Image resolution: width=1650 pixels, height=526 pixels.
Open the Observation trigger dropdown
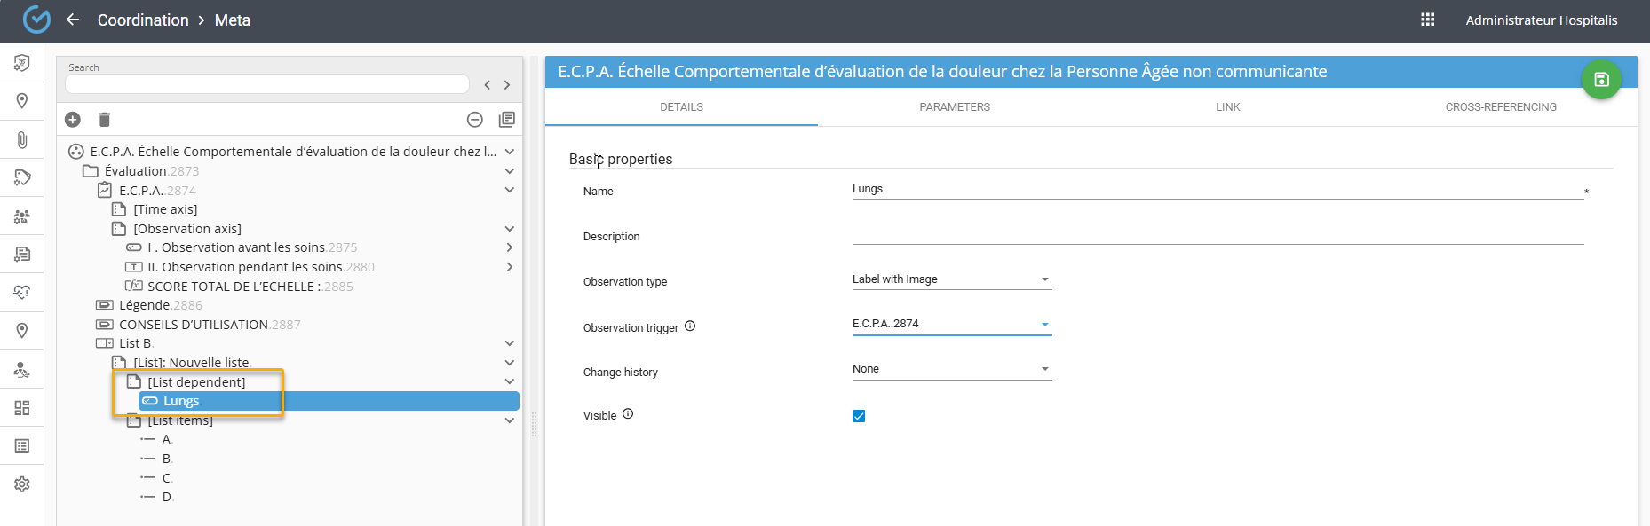[x=951, y=324]
